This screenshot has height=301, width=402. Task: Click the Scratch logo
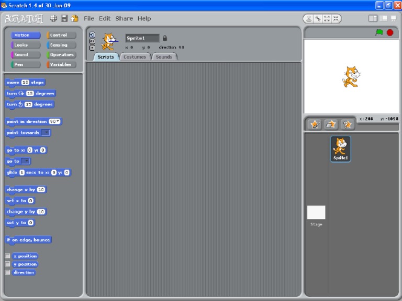pyautogui.click(x=24, y=19)
